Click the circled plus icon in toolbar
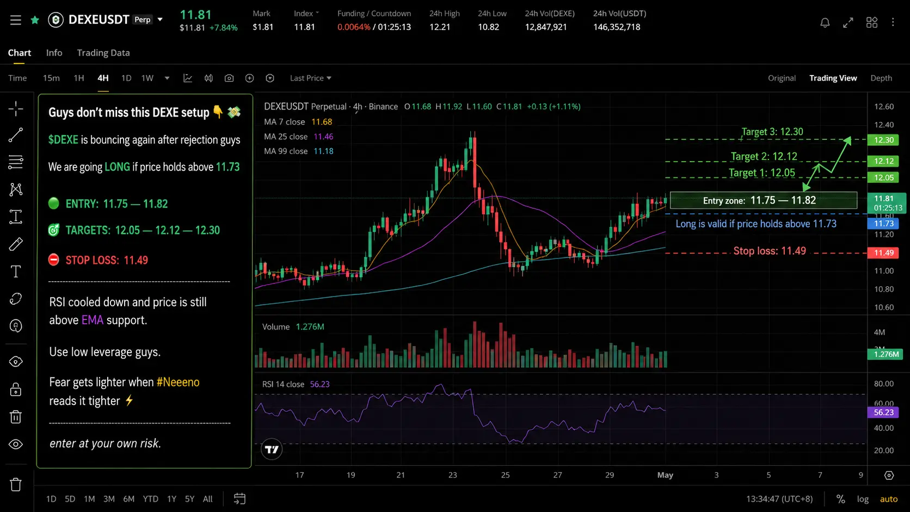Screen dimensions: 910x512 tap(249, 78)
